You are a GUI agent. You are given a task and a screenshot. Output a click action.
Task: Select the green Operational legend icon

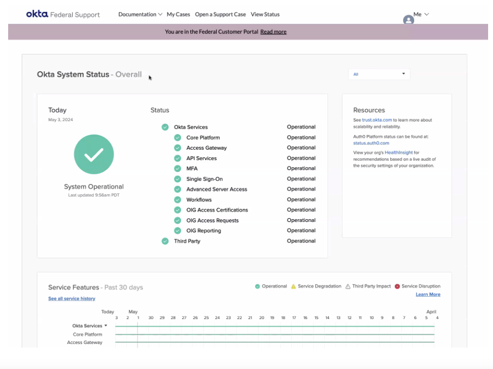[258, 286]
